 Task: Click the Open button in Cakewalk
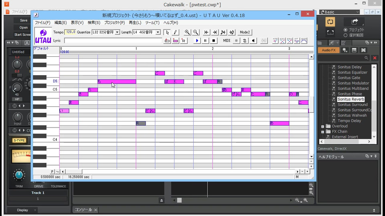pyautogui.click(x=24, y=28)
